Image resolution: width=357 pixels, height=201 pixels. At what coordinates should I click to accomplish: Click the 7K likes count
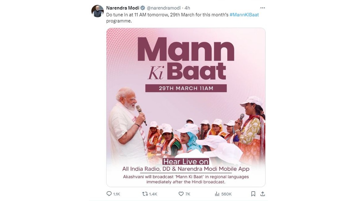pos(188,194)
